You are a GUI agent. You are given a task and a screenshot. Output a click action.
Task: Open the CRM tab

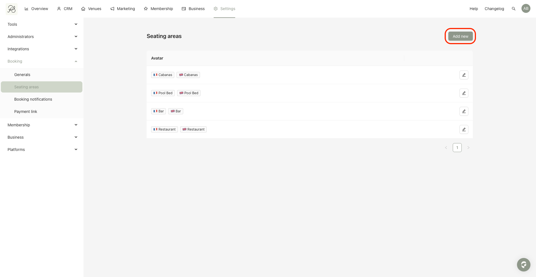tap(65, 9)
